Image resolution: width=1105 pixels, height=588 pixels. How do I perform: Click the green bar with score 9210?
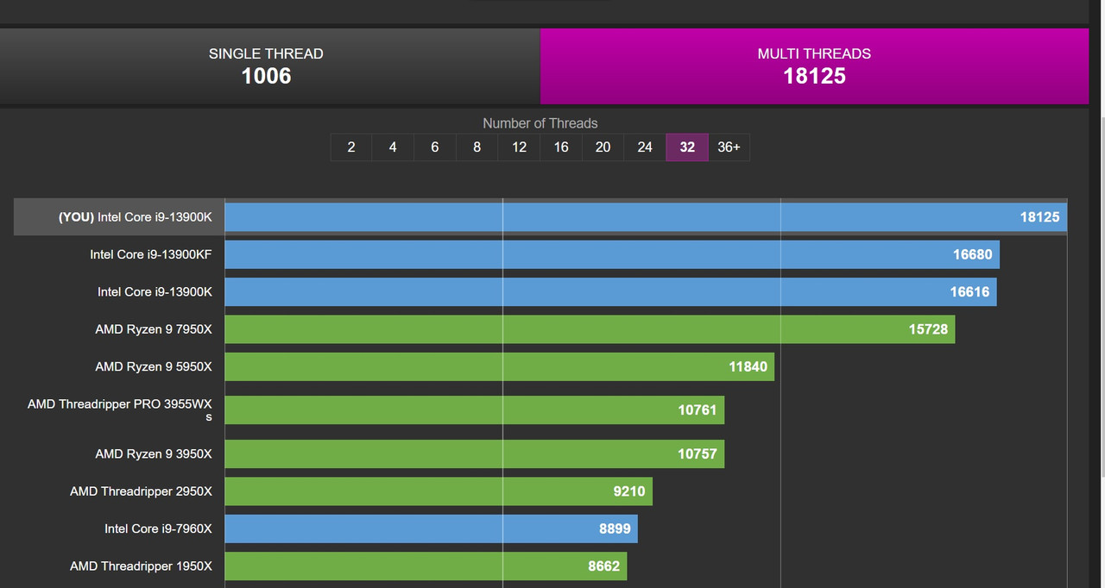click(x=439, y=491)
